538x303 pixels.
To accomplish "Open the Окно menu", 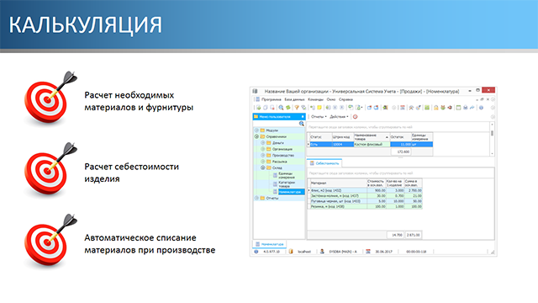I will click(x=331, y=99).
